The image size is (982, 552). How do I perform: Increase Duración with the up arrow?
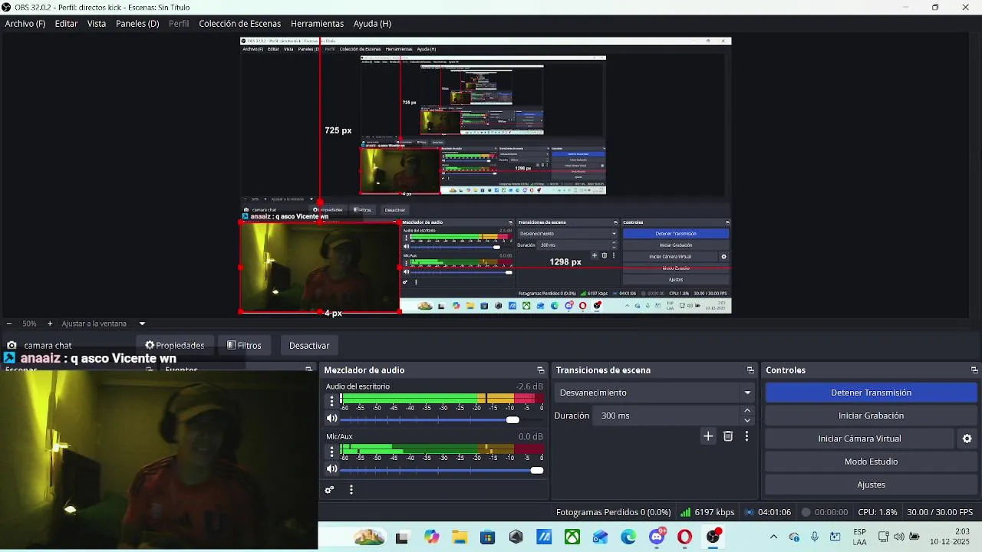pyautogui.click(x=747, y=411)
